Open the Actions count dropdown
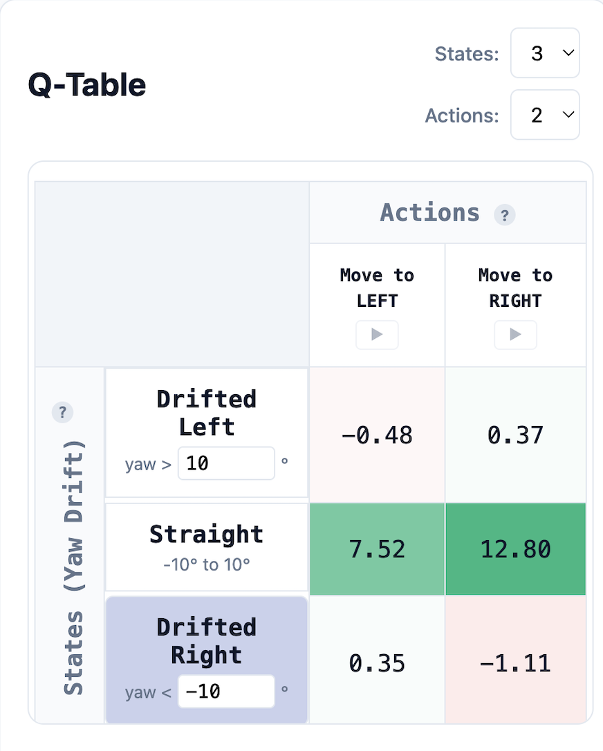 tap(545, 115)
